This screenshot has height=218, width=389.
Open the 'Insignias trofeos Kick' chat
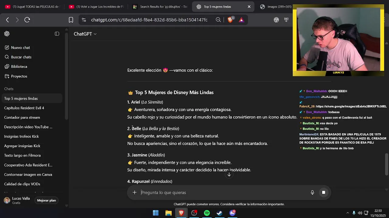point(32,136)
